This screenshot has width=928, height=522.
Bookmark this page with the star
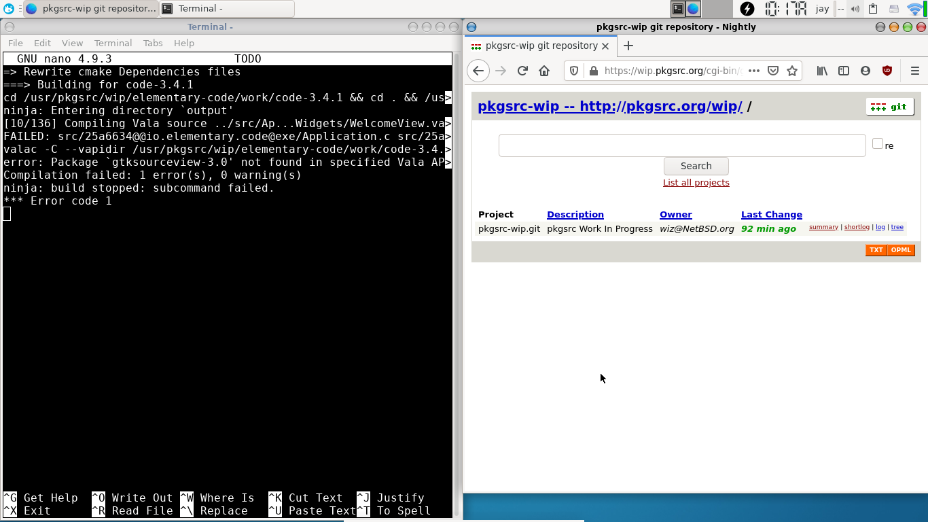[x=792, y=71]
